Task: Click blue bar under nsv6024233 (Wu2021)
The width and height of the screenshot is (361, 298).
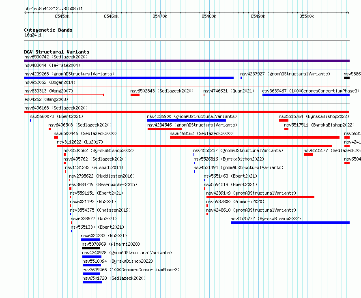Action: point(90,240)
